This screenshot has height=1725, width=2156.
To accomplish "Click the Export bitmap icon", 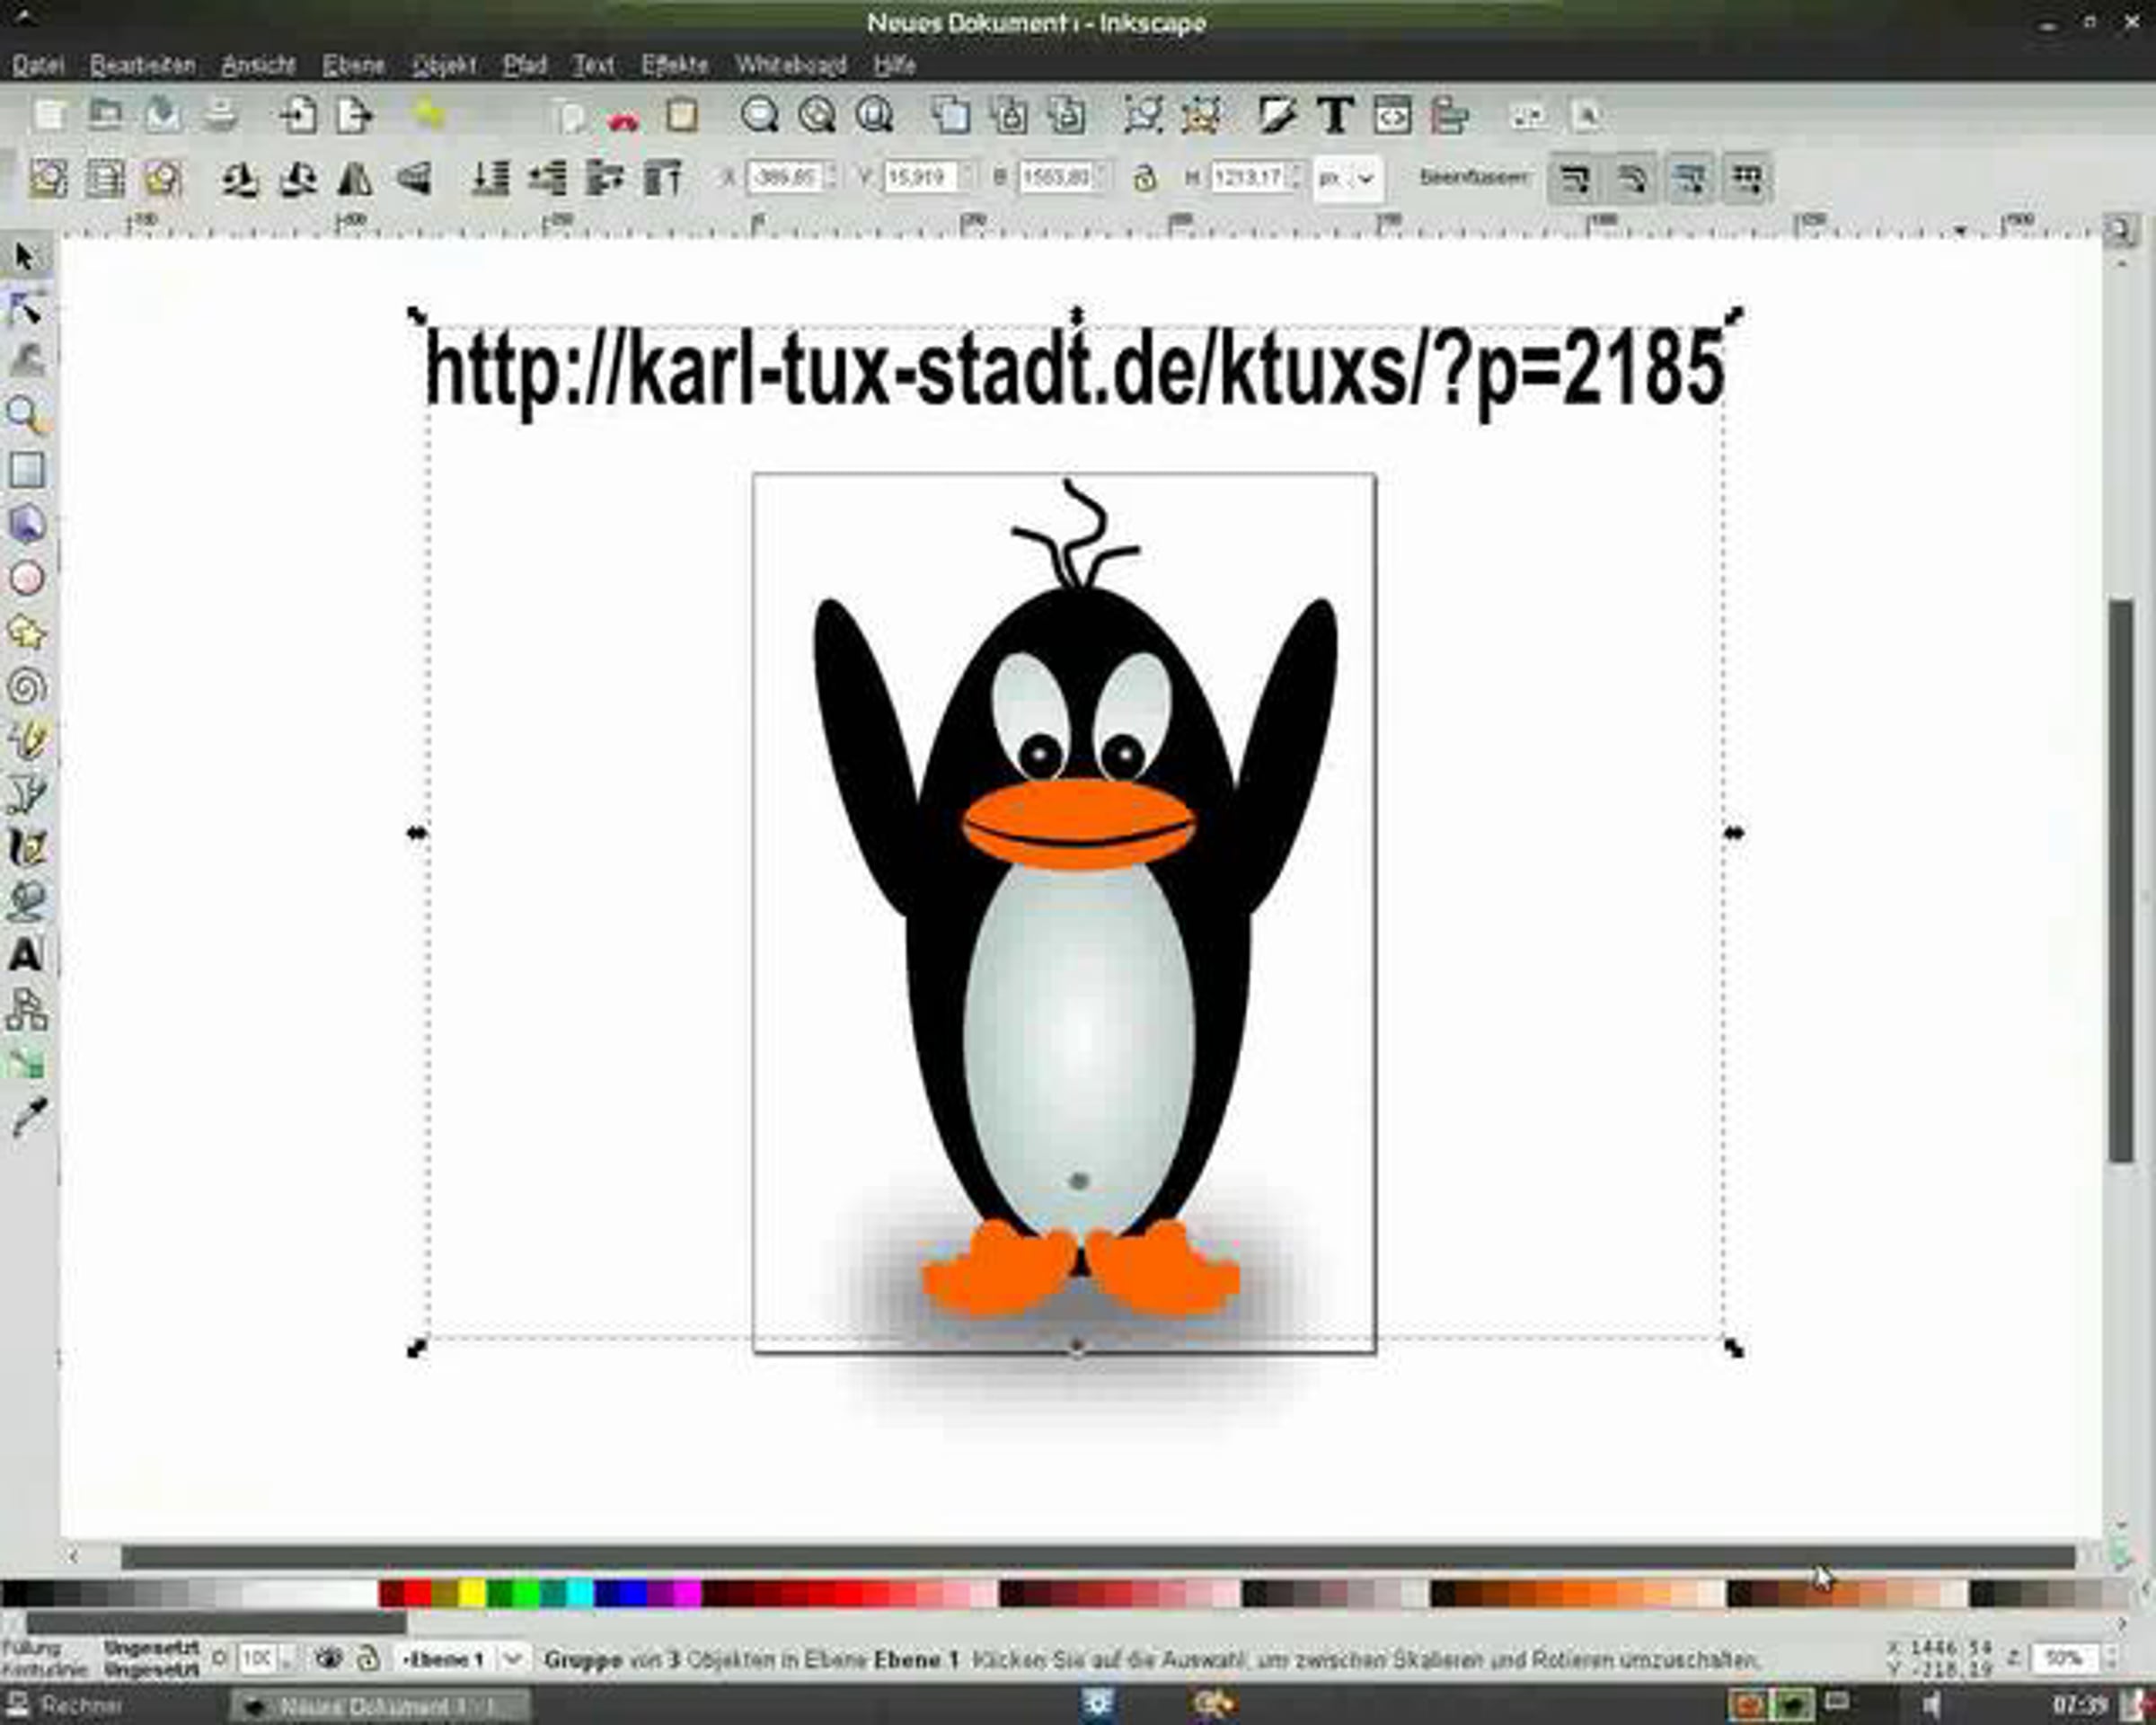I will click(x=354, y=116).
